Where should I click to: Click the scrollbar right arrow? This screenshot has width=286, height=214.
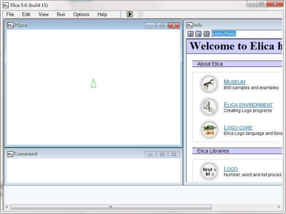279,207
